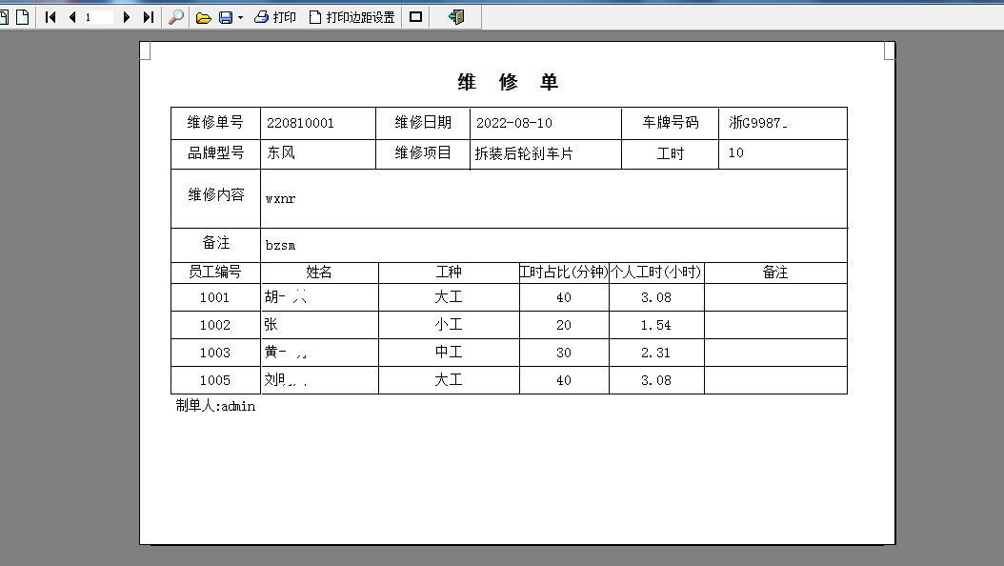Screen dimensions: 1004x566
Task: Click 中工 job type cell
Action: click(x=449, y=353)
